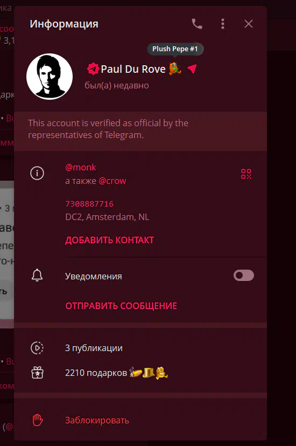The image size is (296, 446).
Task: Open the profile photo of Paul Du Rove
Action: tap(50, 77)
